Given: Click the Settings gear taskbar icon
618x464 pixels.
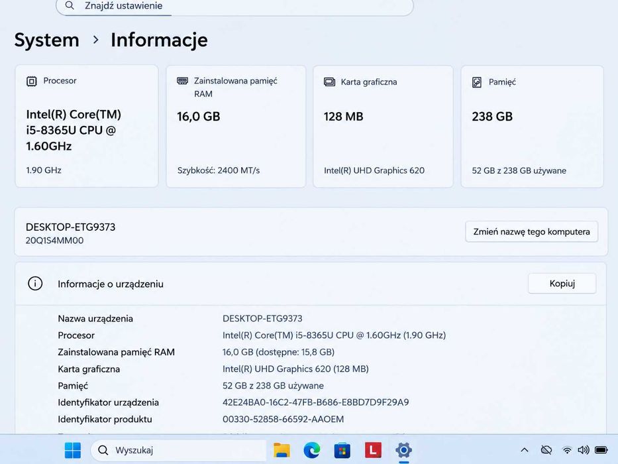Looking at the screenshot, I should 403,450.
